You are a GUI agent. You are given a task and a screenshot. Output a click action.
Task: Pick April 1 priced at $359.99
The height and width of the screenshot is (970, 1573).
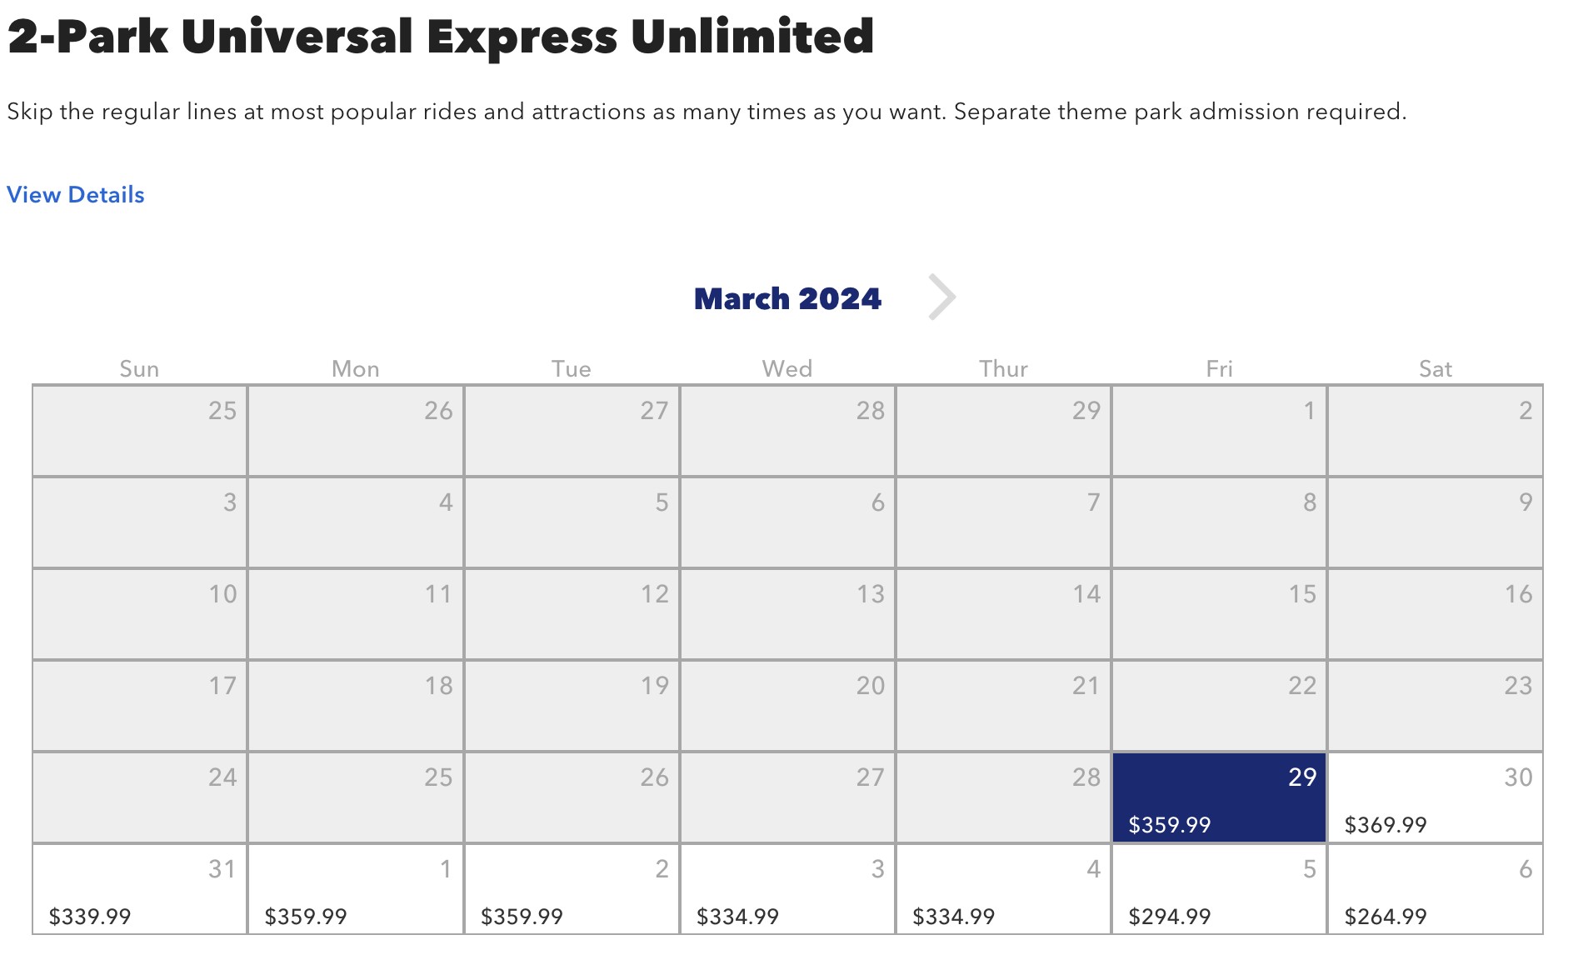tap(356, 889)
